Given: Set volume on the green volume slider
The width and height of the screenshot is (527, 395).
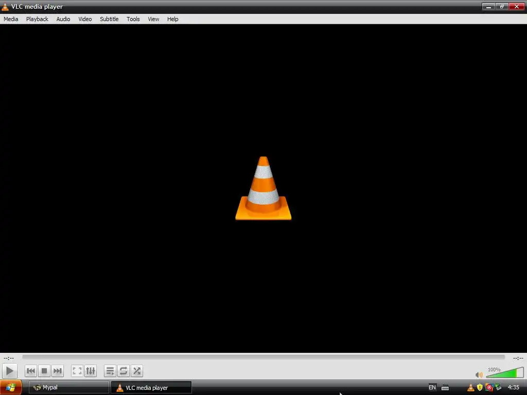Looking at the screenshot, I should coord(504,373).
